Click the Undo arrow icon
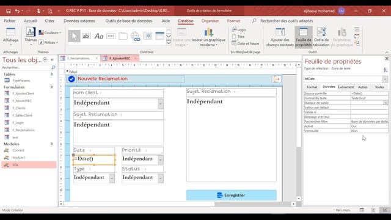 pyautogui.click(x=17, y=11)
